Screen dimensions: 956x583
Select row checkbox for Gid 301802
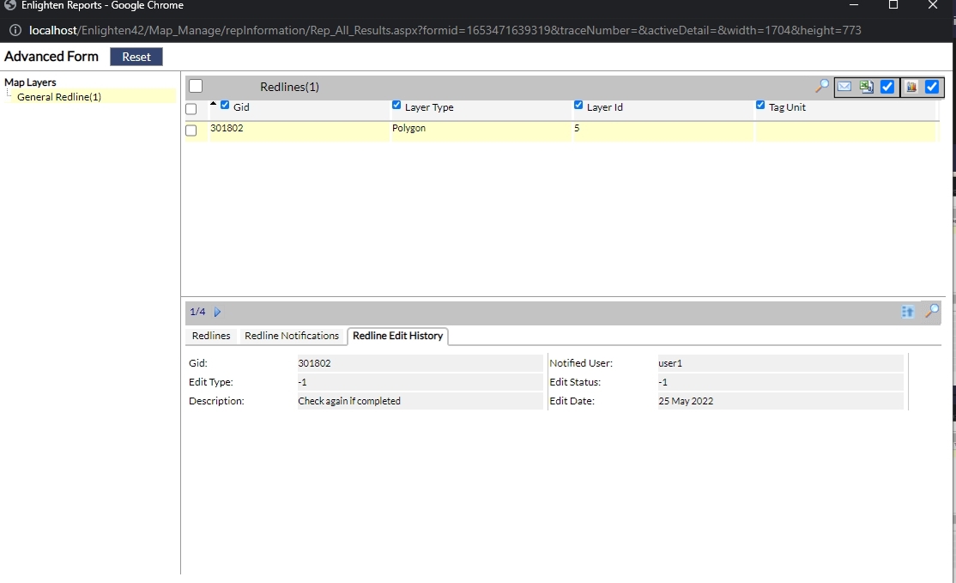click(191, 131)
